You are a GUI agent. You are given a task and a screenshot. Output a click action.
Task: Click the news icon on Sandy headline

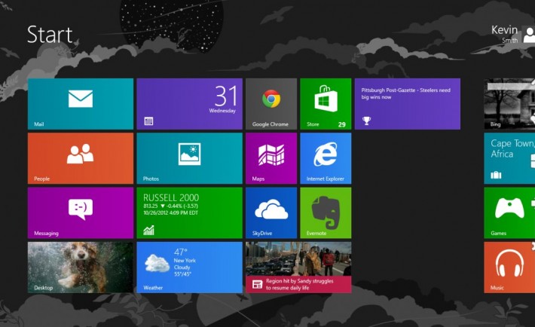point(257,284)
